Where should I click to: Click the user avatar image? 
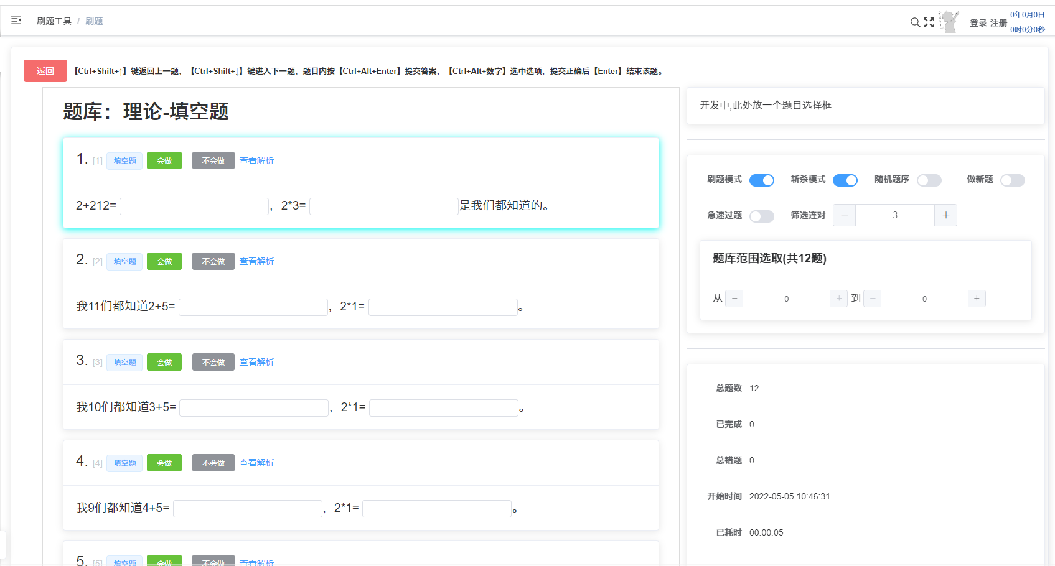[949, 22]
